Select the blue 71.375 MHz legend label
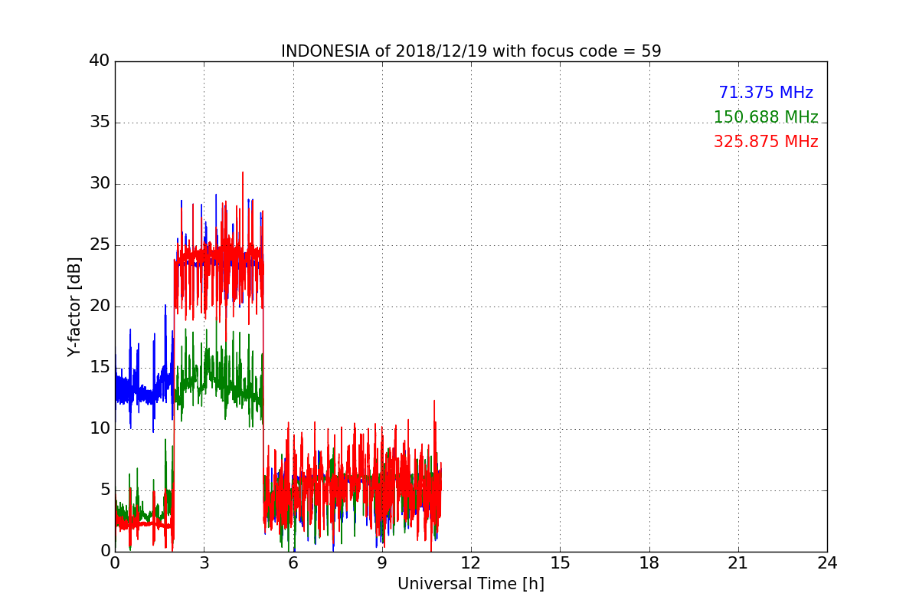Image resolution: width=919 pixels, height=613 pixels. pos(766,93)
